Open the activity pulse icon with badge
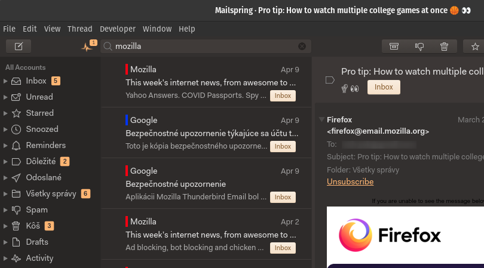 click(88, 47)
